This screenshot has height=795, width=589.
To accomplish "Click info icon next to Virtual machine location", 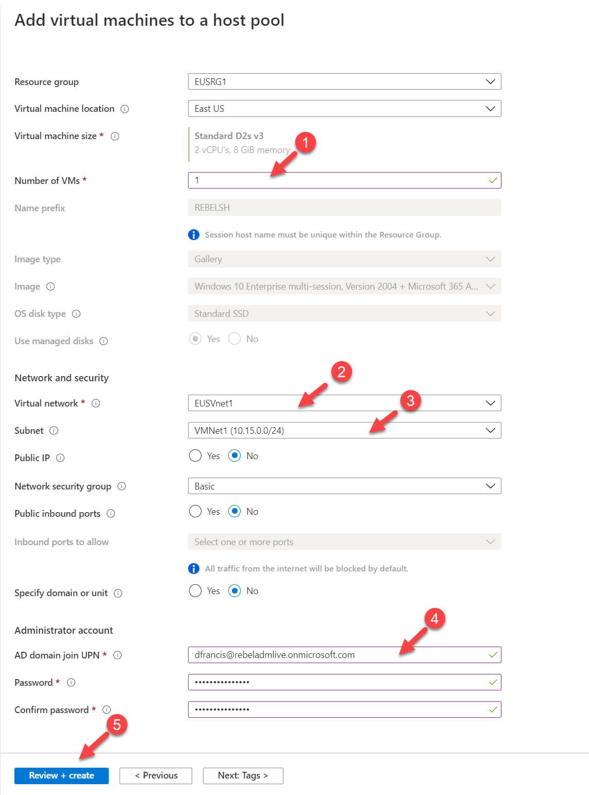I will pos(125,109).
